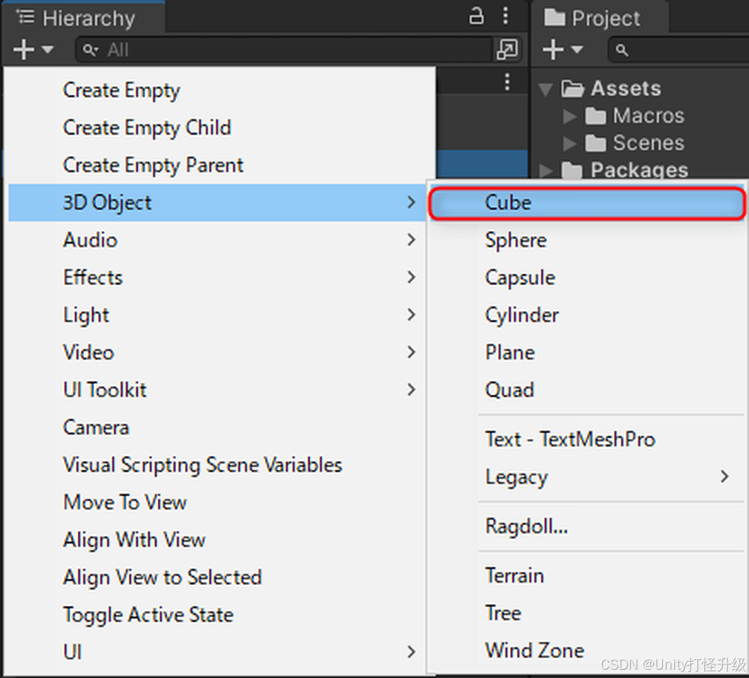This screenshot has height=678, width=749.
Task: Create a Quad from the submenu
Action: click(x=587, y=390)
